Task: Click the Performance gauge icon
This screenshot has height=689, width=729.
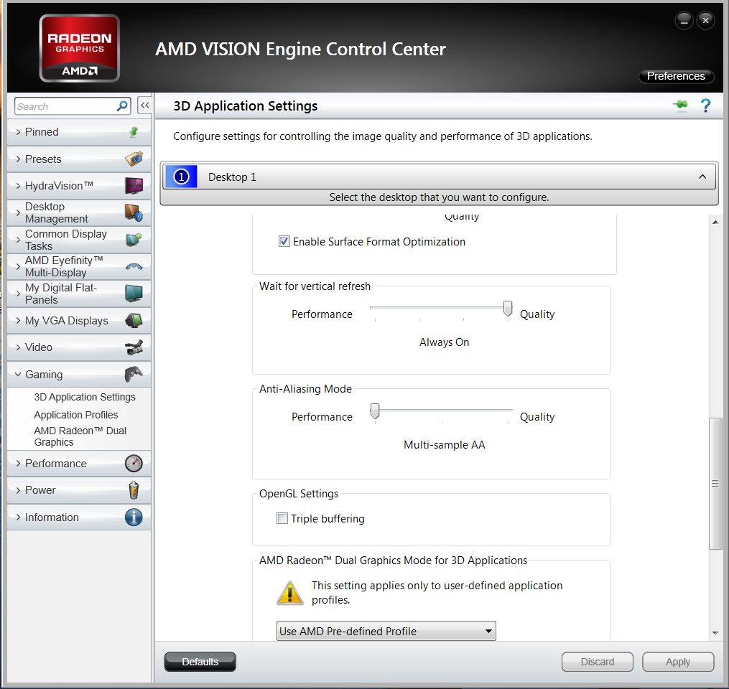Action: 134,464
